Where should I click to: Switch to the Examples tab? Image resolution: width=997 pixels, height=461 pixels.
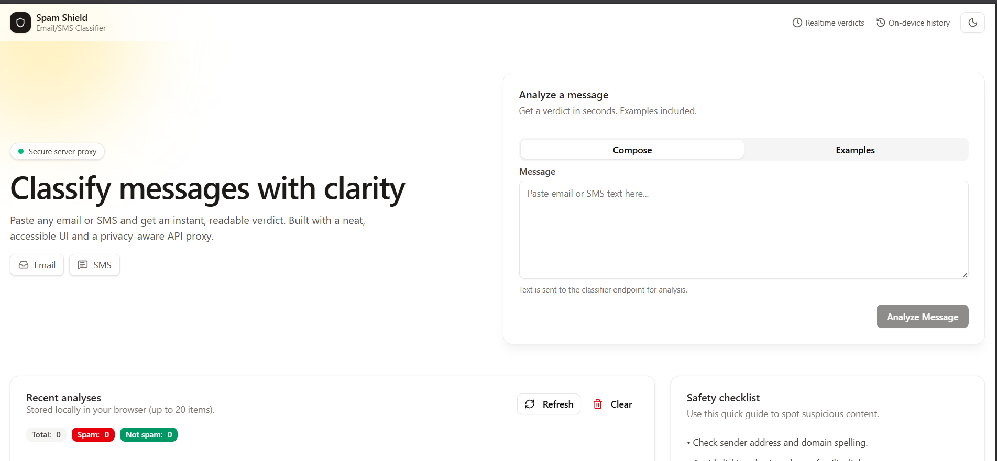point(855,150)
